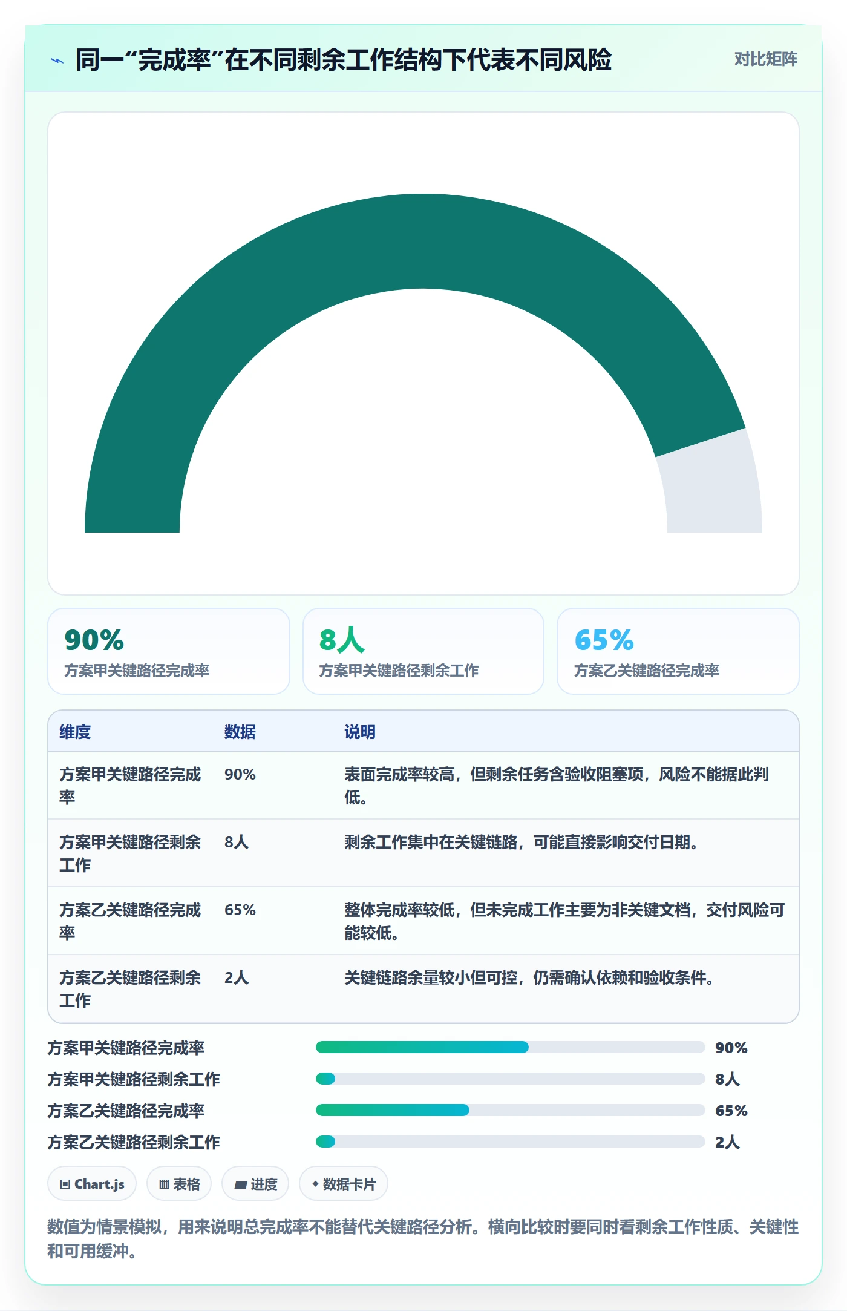847x1311 pixels.
Task: Select the 8人 value in the stat card
Action: 342,640
